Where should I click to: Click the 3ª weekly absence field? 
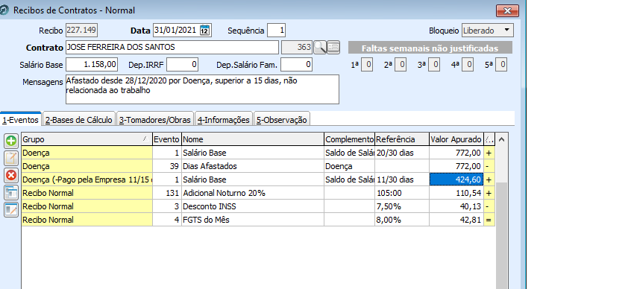pyautogui.click(x=434, y=65)
